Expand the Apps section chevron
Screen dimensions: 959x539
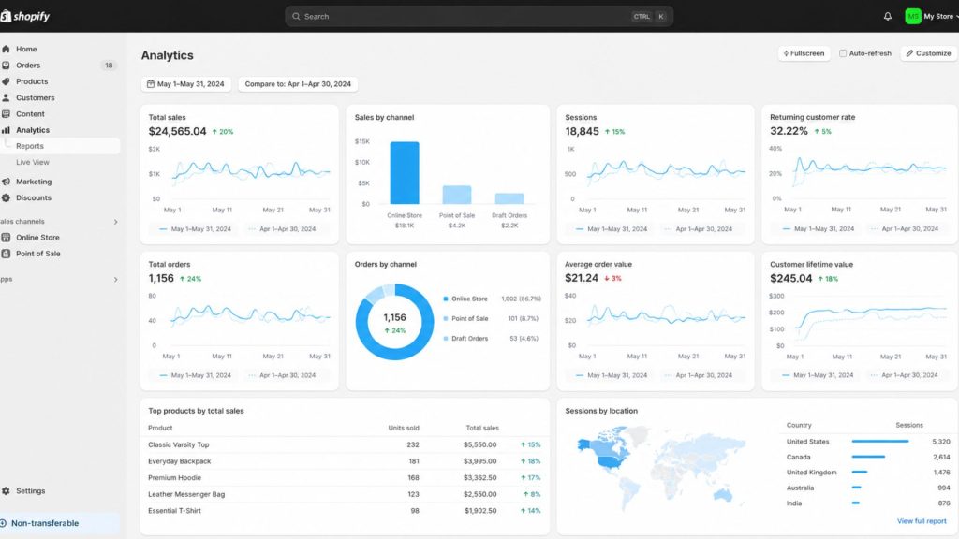(x=115, y=279)
